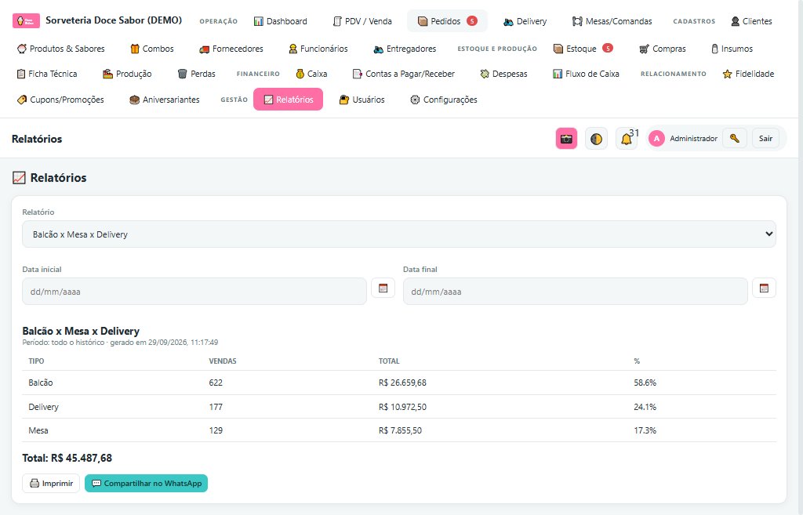Click the key icon beside Administrador
803x515 pixels.
pos(734,138)
